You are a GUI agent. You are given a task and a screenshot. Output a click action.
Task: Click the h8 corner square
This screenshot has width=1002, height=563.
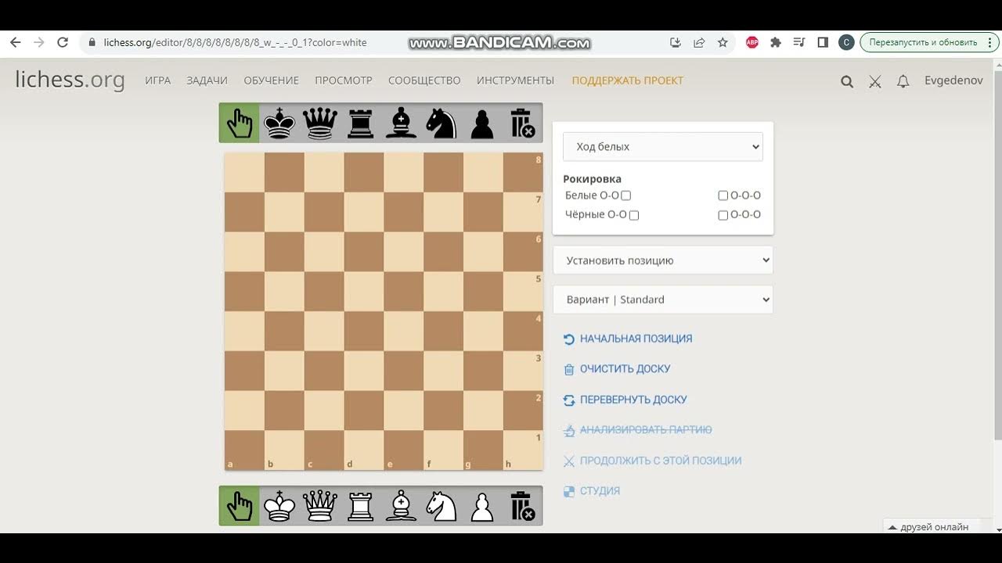tap(523, 172)
